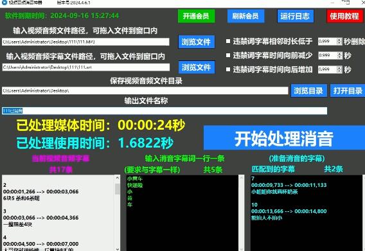
Task: Browse for the subtitle srt file
Action: (x=197, y=67)
